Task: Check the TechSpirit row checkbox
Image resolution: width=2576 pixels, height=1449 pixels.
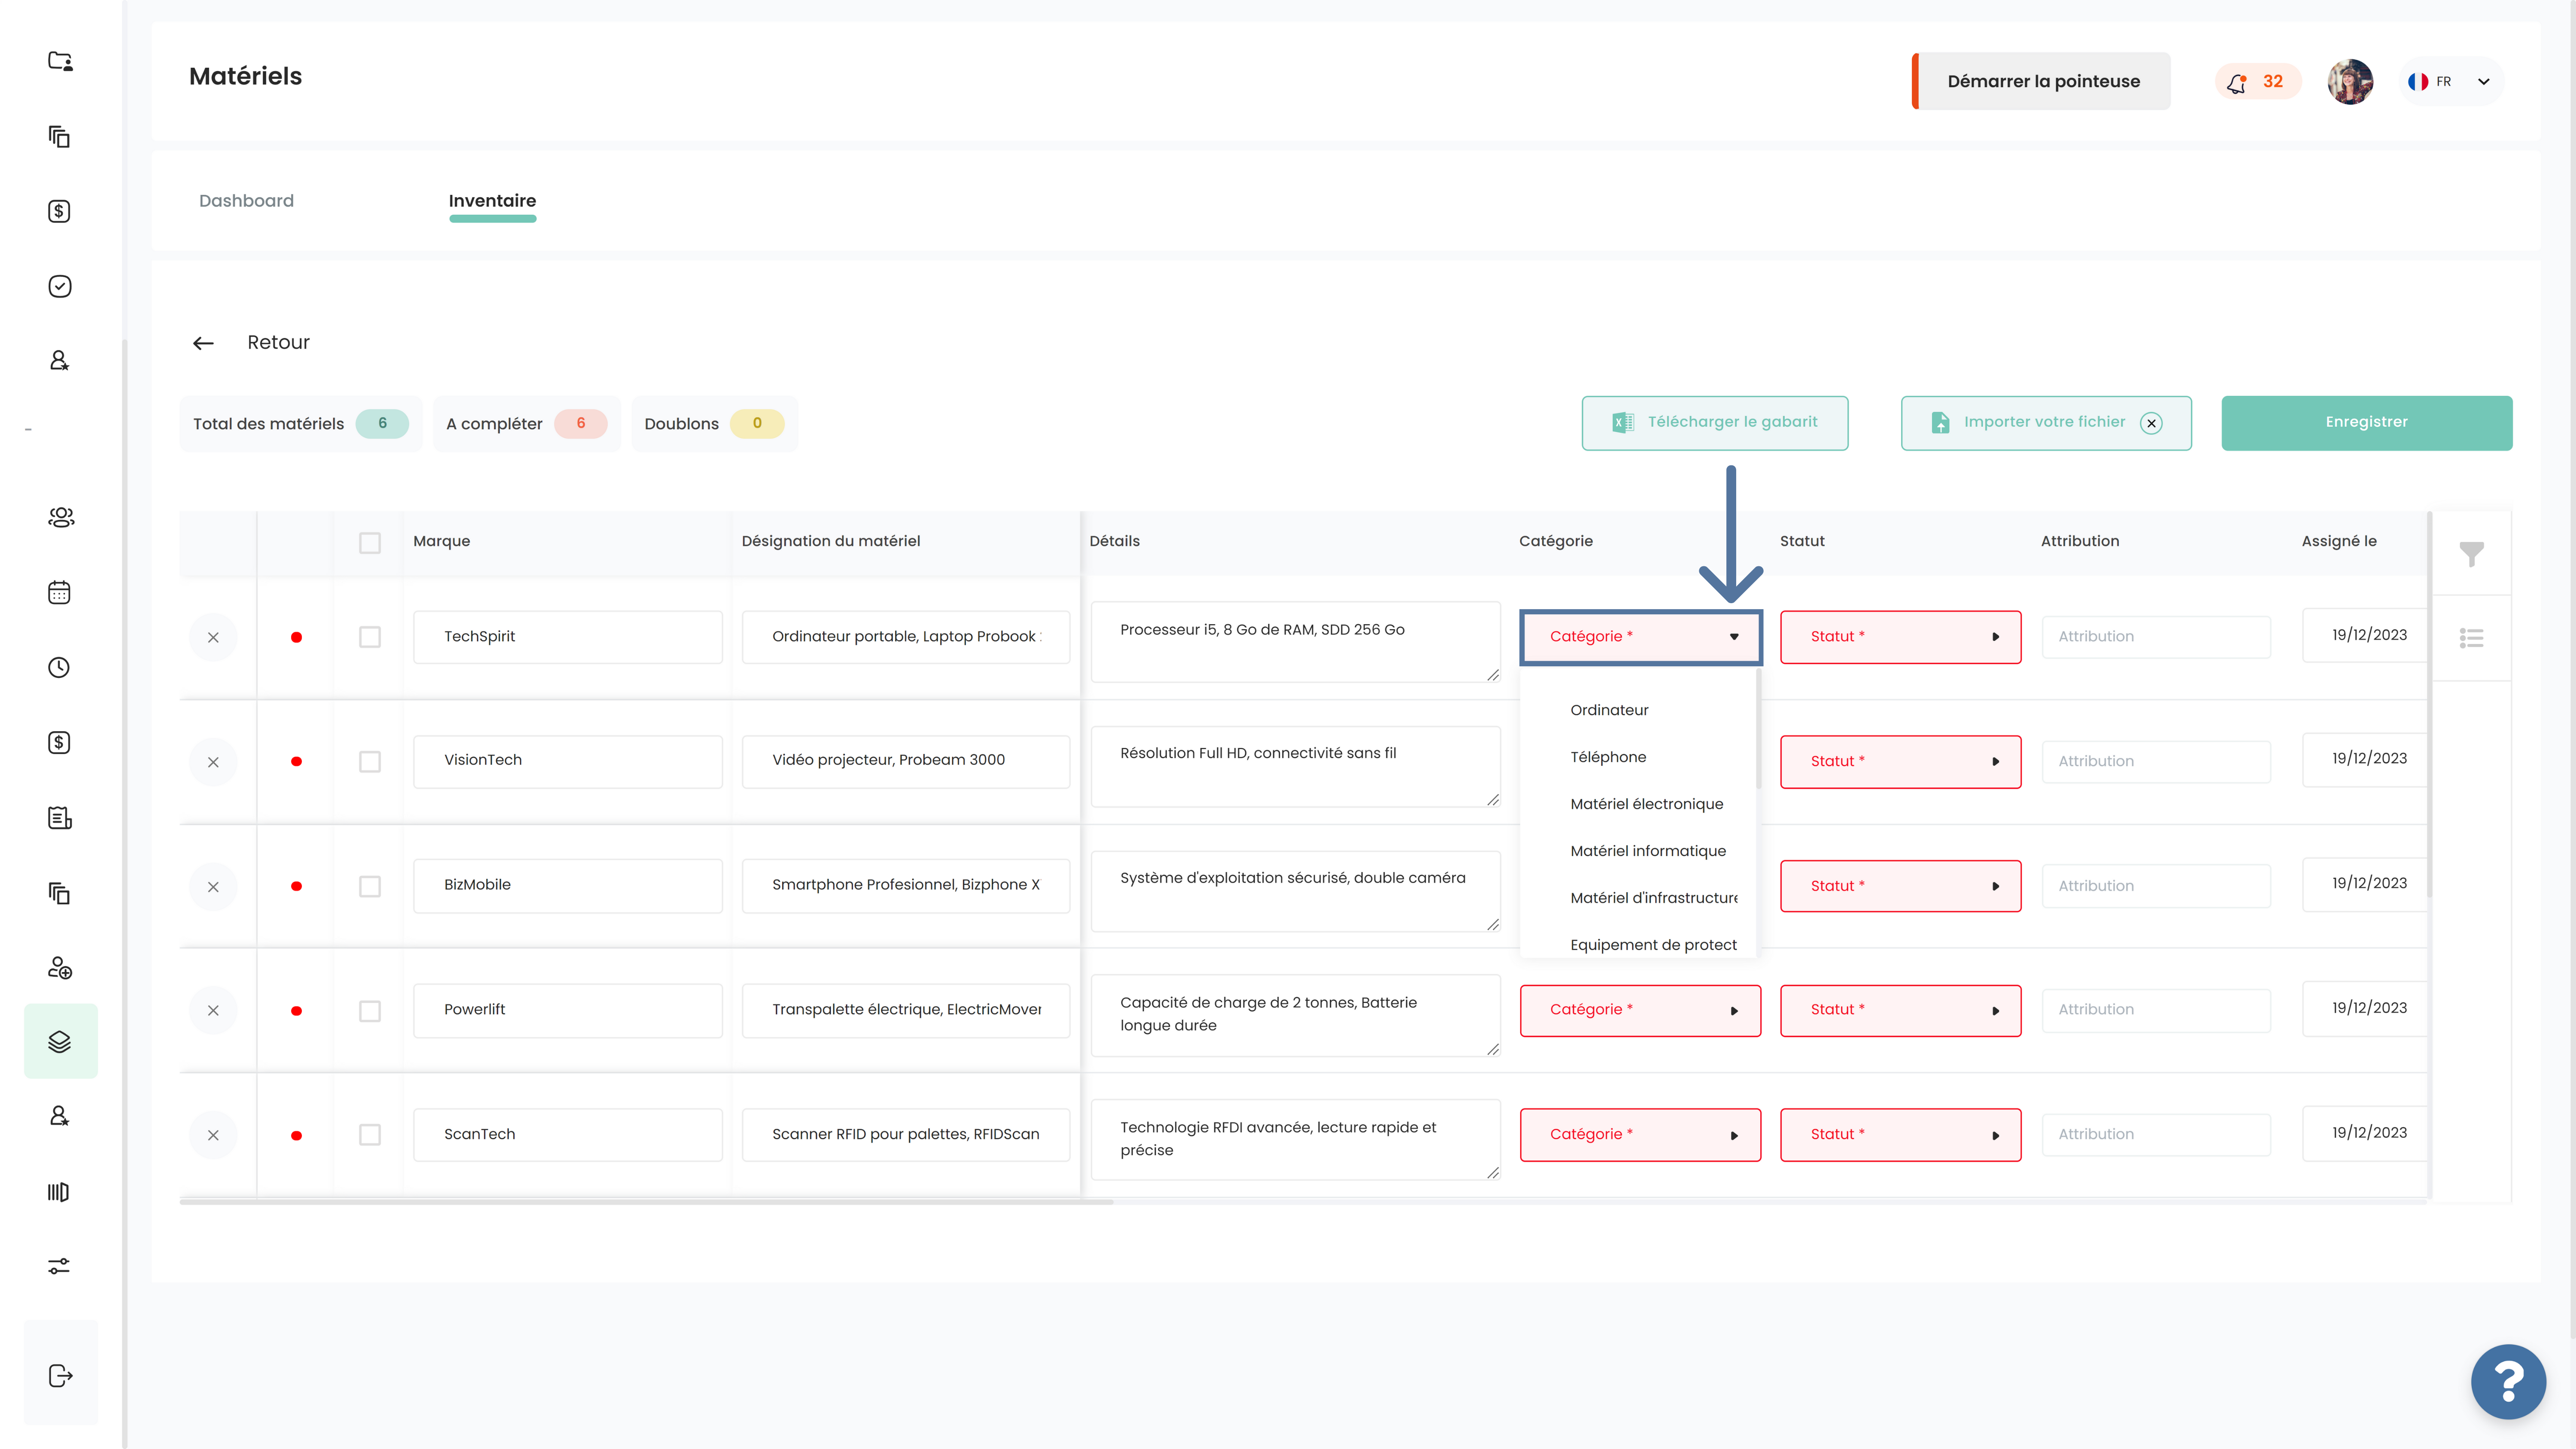Action: (x=370, y=637)
